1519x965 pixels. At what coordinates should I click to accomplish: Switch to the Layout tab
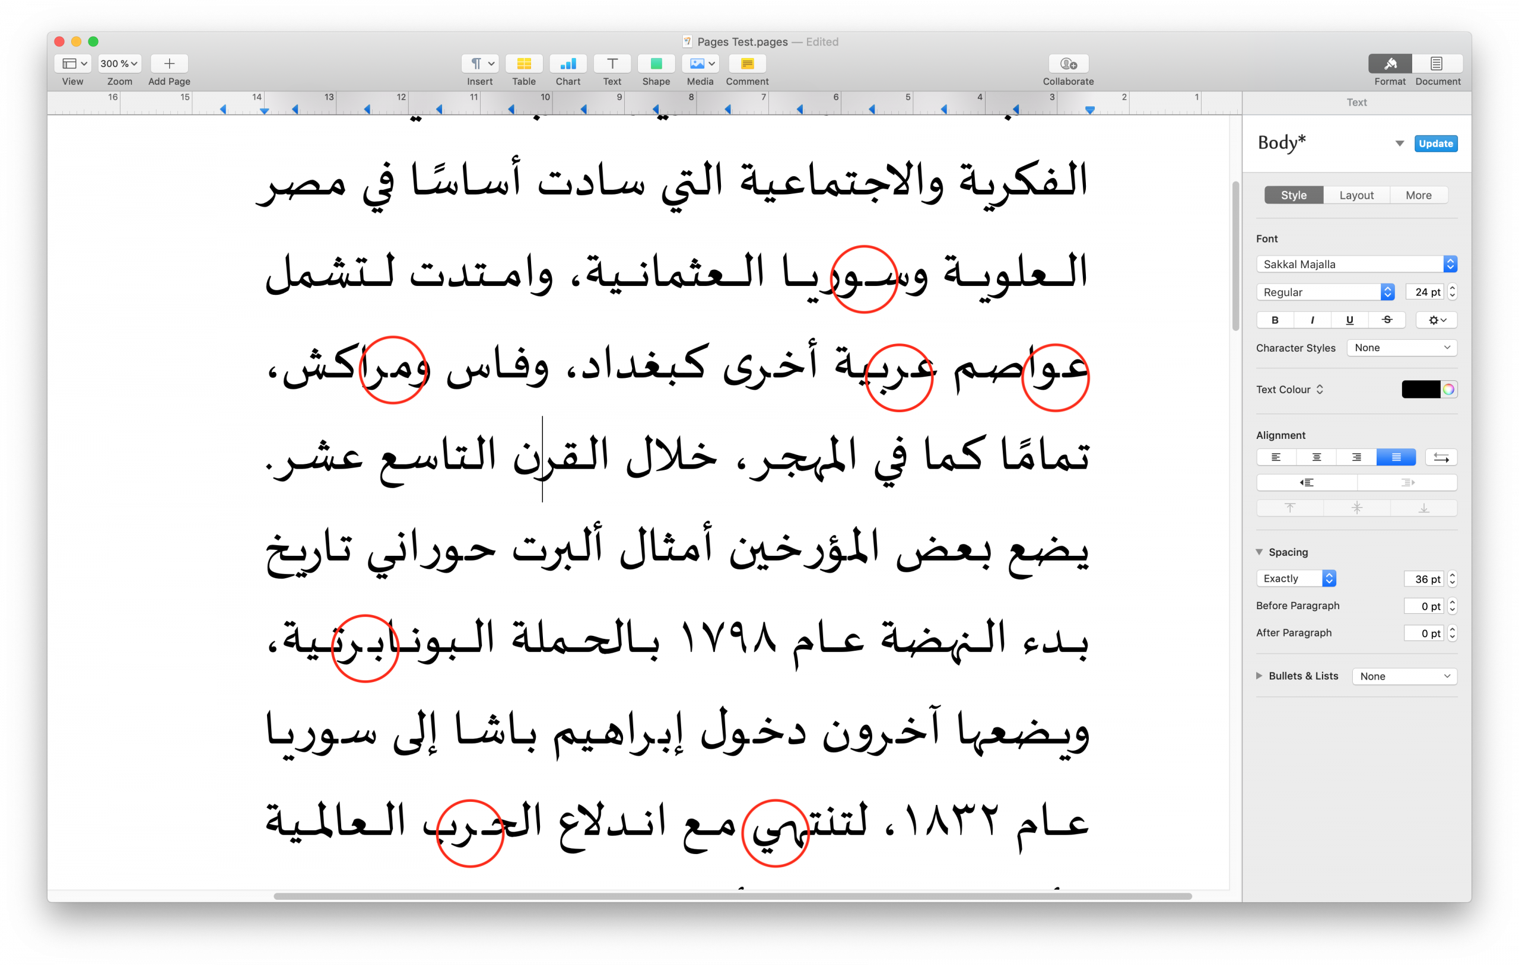pyautogui.click(x=1356, y=196)
